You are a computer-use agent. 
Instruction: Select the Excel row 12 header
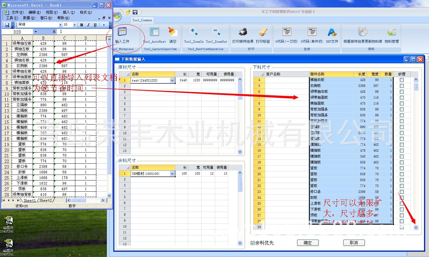point(7,105)
